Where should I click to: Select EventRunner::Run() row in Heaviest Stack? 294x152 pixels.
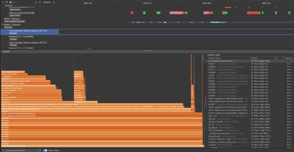click(250, 101)
